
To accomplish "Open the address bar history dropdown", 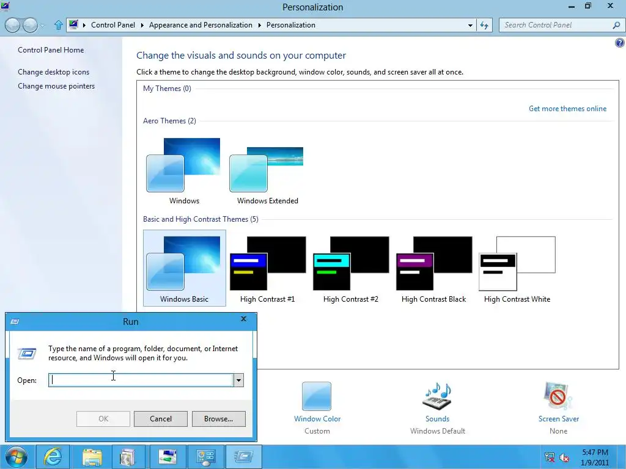I will (x=470, y=25).
